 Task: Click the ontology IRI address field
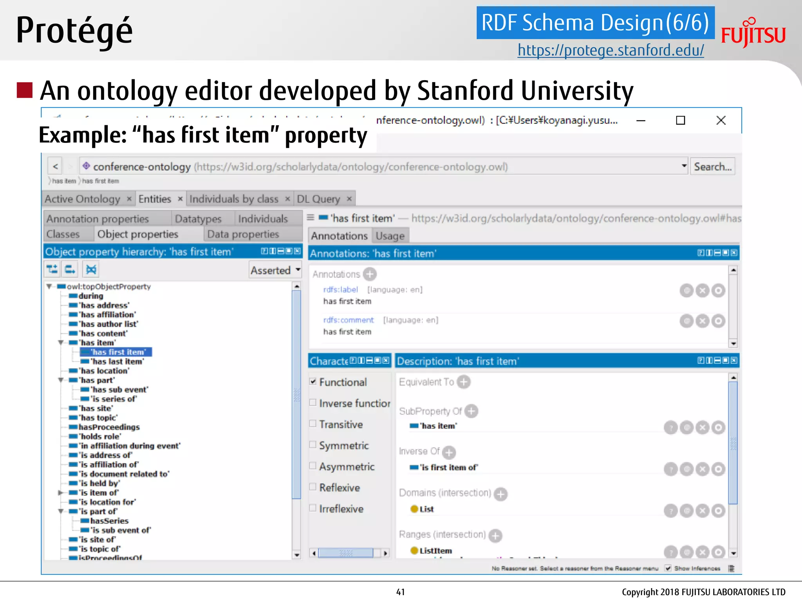tap(383, 166)
